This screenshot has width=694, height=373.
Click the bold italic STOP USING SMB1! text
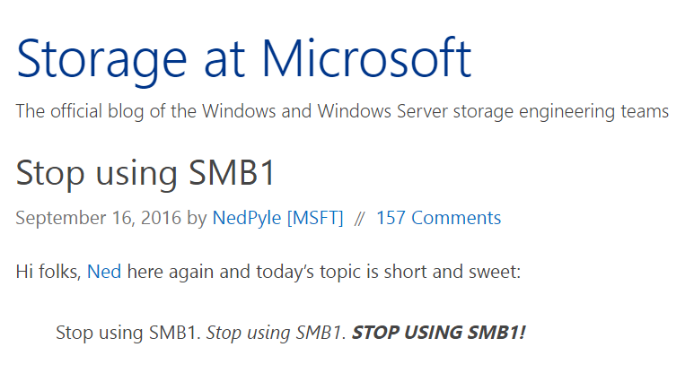point(438,333)
